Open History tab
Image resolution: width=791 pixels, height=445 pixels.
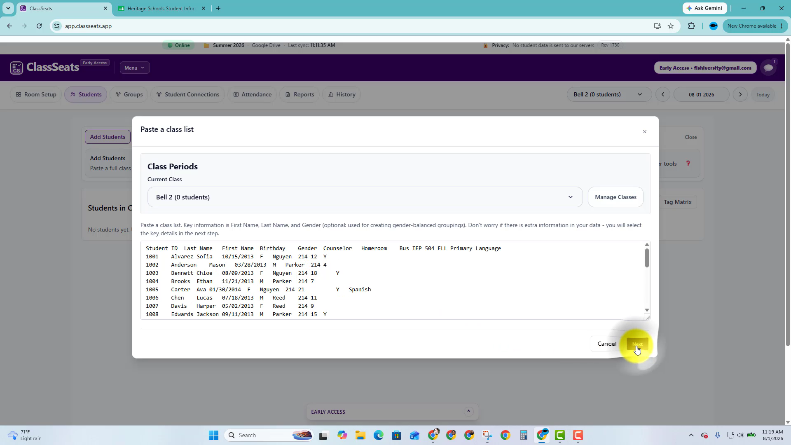click(342, 95)
